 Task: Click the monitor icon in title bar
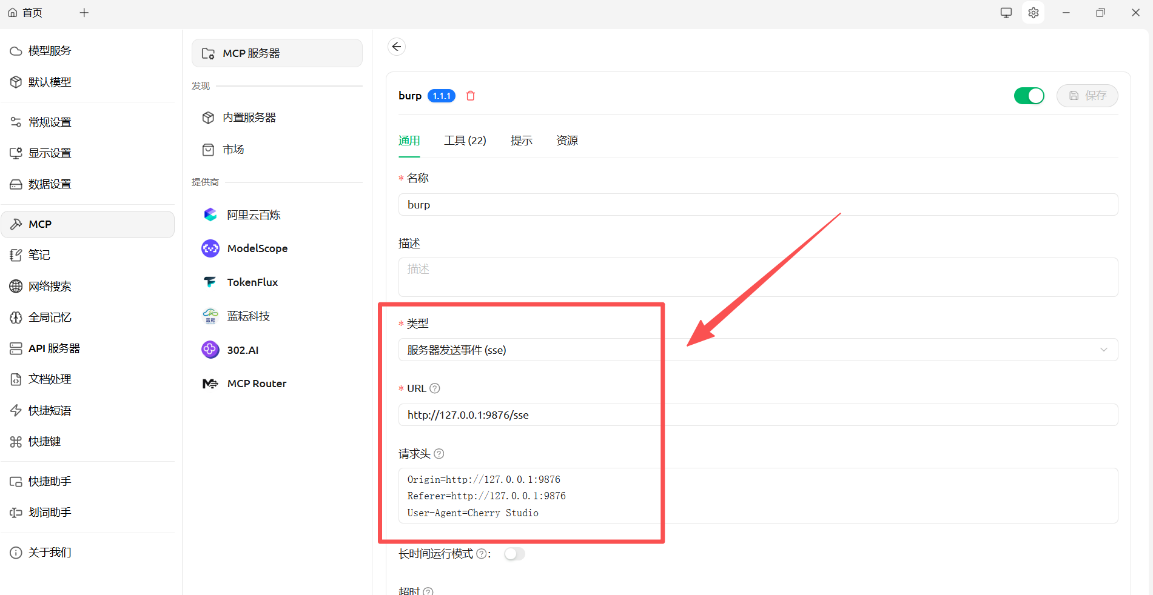tap(1006, 13)
